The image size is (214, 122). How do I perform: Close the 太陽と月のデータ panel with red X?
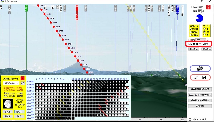22,78
